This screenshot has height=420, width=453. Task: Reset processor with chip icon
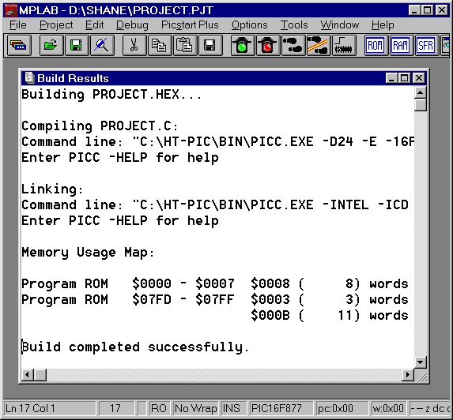(345, 45)
